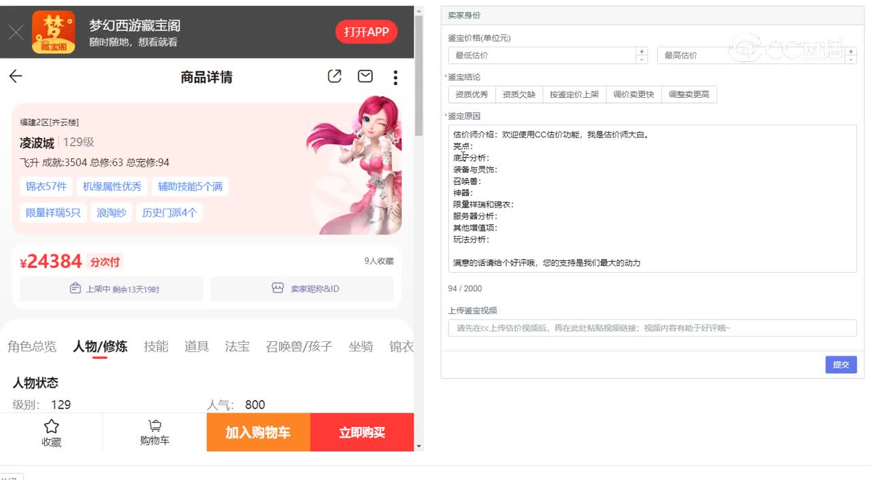Switch to 角色总览 tab
This screenshot has height=480, width=871.
[32, 347]
